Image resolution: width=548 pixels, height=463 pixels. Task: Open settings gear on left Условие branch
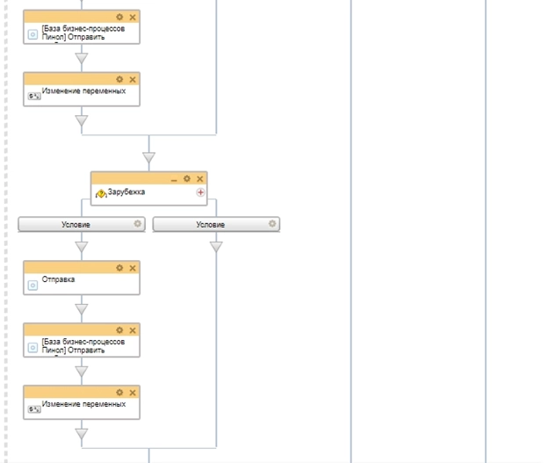click(138, 224)
